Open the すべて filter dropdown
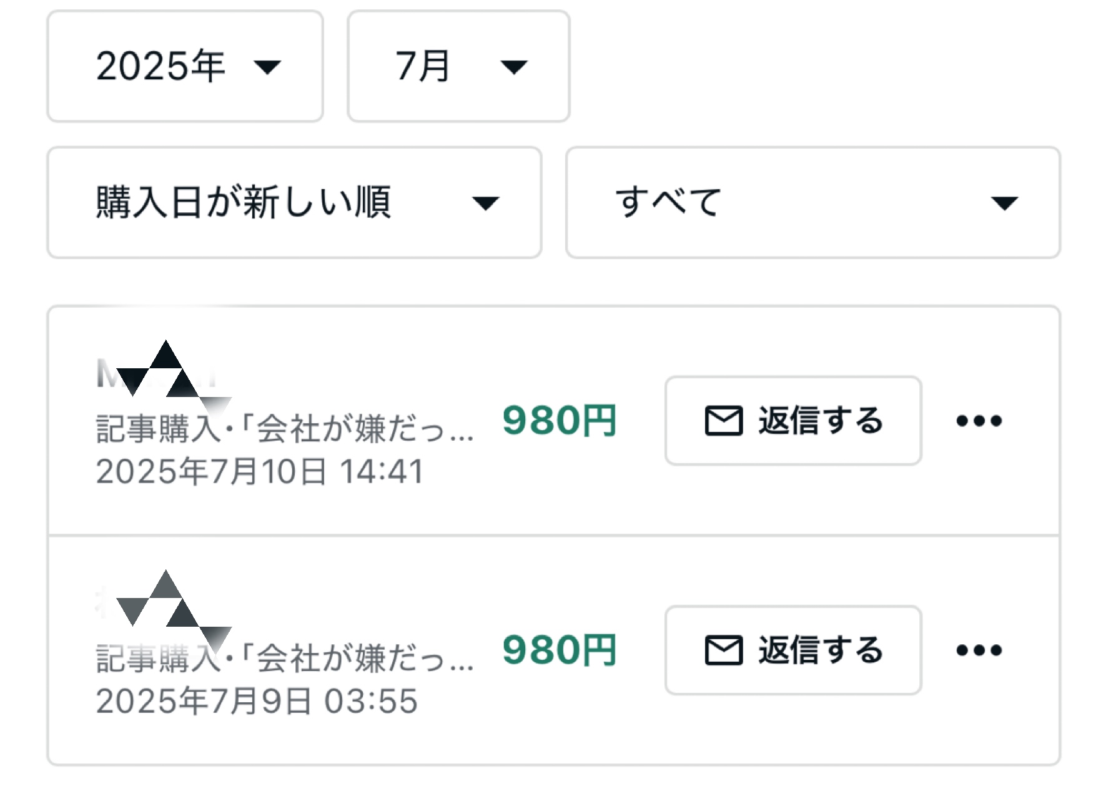1106x799 pixels. (813, 202)
